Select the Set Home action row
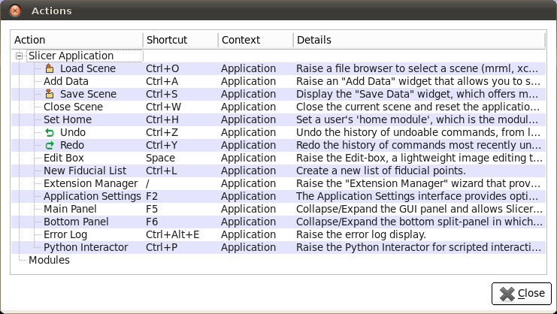The height and width of the screenshot is (314, 557). point(67,119)
